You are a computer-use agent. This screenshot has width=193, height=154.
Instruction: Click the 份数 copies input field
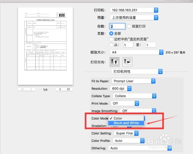point(117,26)
